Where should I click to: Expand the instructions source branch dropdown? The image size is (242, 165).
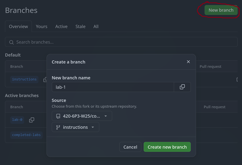tap(75, 127)
